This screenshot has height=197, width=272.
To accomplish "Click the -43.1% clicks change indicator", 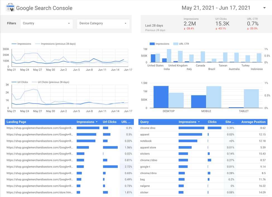I will [221, 28].
